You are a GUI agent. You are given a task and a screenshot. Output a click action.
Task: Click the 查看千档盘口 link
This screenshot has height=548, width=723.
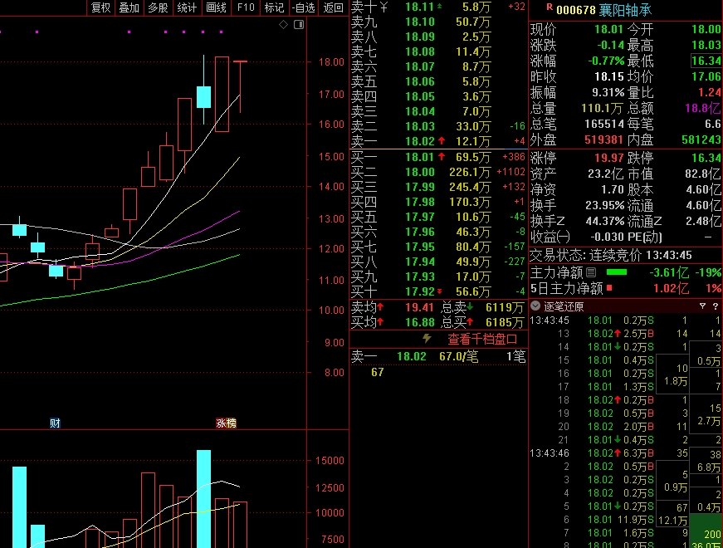point(482,339)
